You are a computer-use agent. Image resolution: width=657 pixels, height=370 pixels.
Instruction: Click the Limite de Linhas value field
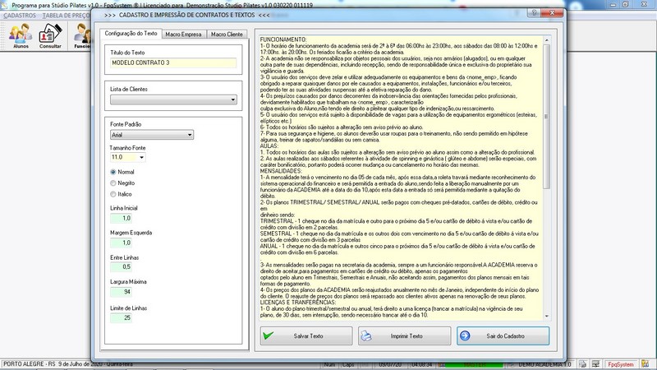point(121,317)
